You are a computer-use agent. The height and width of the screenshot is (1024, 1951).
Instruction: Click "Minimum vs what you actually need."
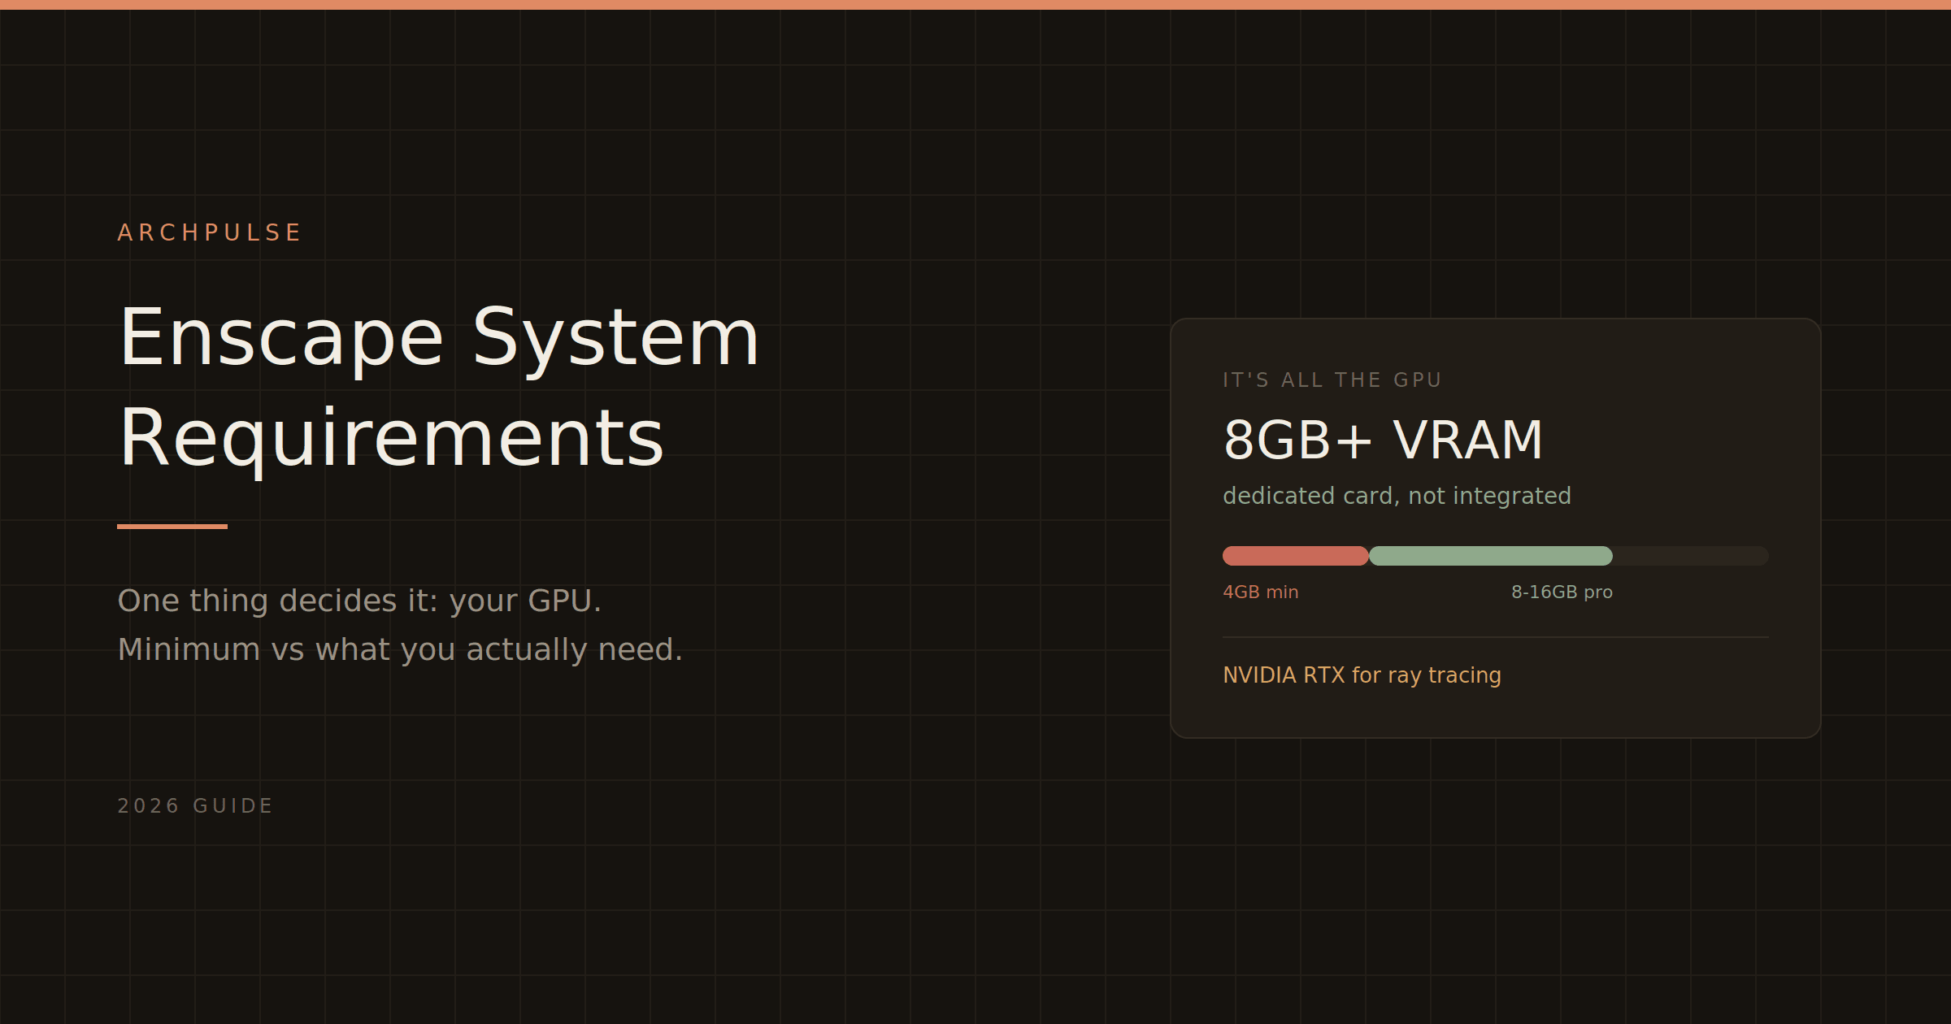(400, 649)
